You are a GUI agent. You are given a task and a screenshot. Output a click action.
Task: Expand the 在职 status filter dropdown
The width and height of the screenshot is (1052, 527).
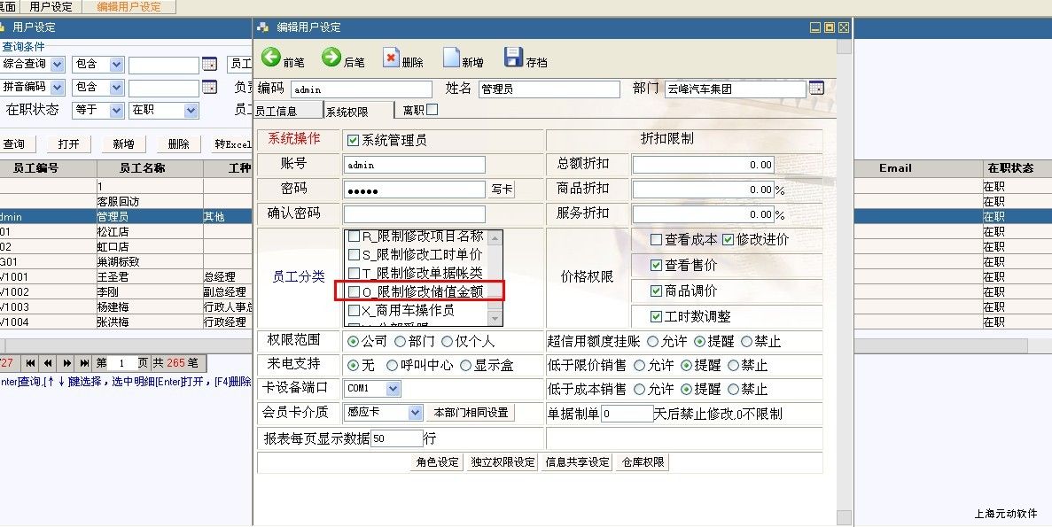click(x=191, y=111)
